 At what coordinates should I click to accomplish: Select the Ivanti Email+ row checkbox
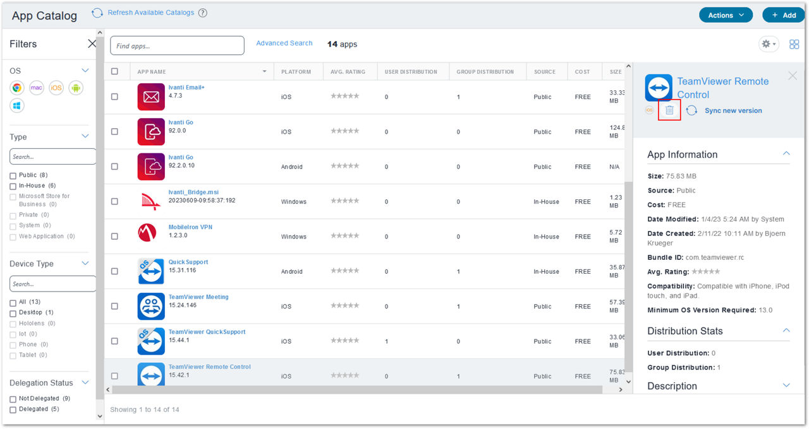[114, 97]
